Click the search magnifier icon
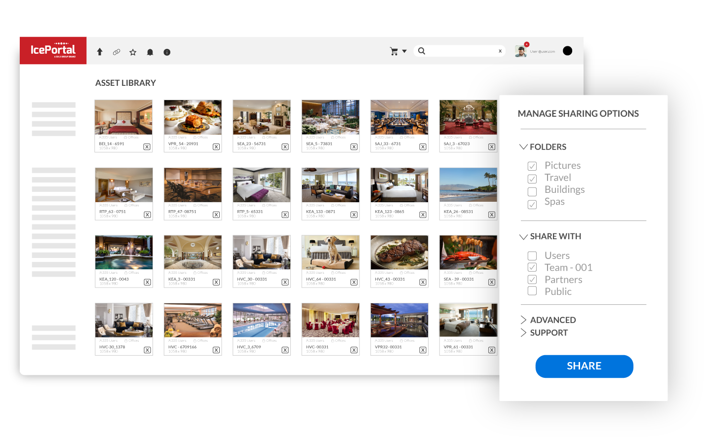The height and width of the screenshot is (439, 706). click(422, 51)
